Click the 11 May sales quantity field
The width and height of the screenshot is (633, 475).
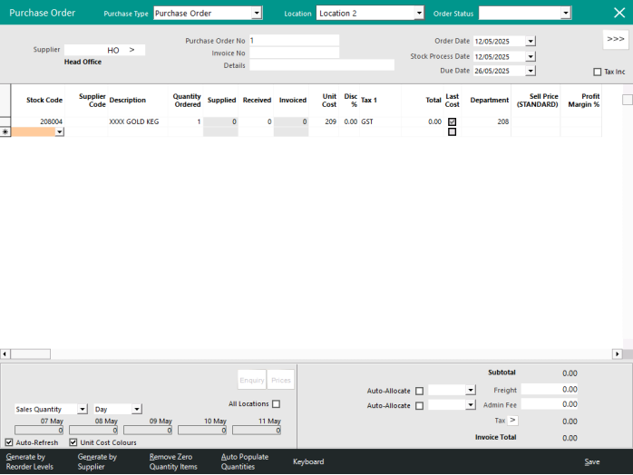(x=257, y=431)
